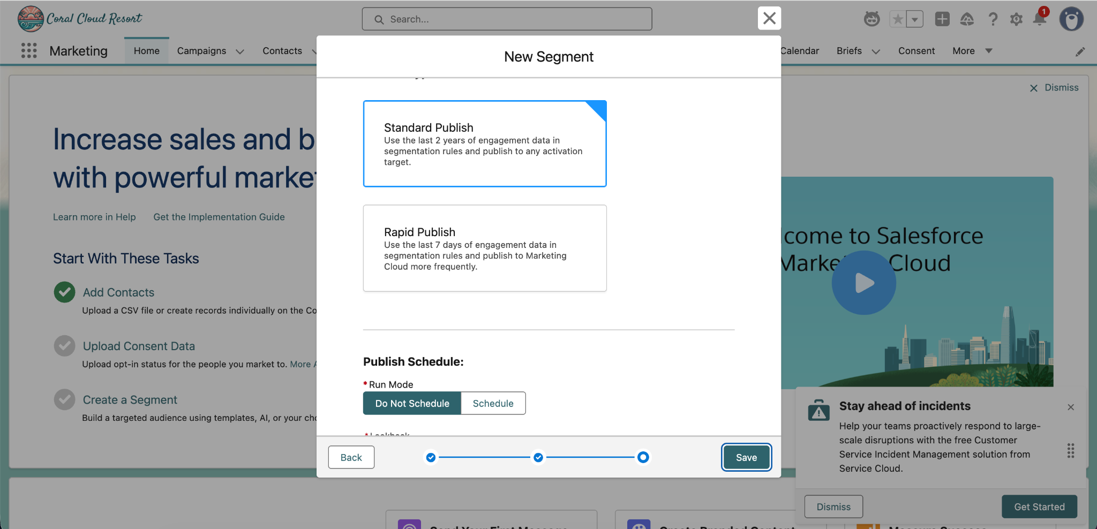Open the Contacts tab
The width and height of the screenshot is (1097, 529).
tap(282, 51)
